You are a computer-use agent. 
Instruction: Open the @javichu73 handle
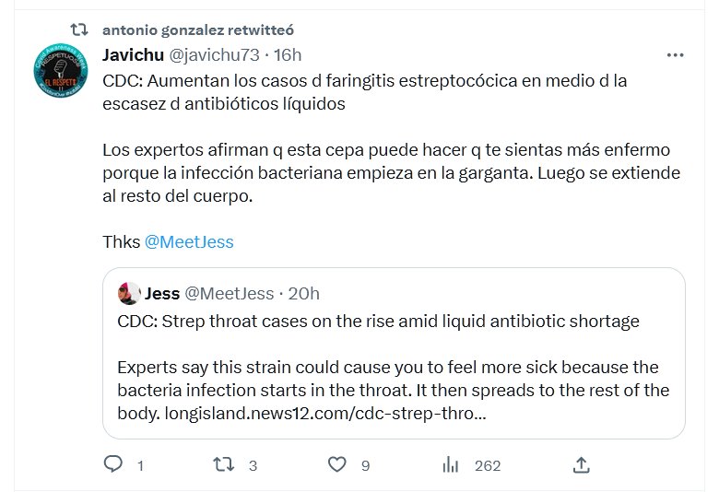pyautogui.click(x=215, y=54)
